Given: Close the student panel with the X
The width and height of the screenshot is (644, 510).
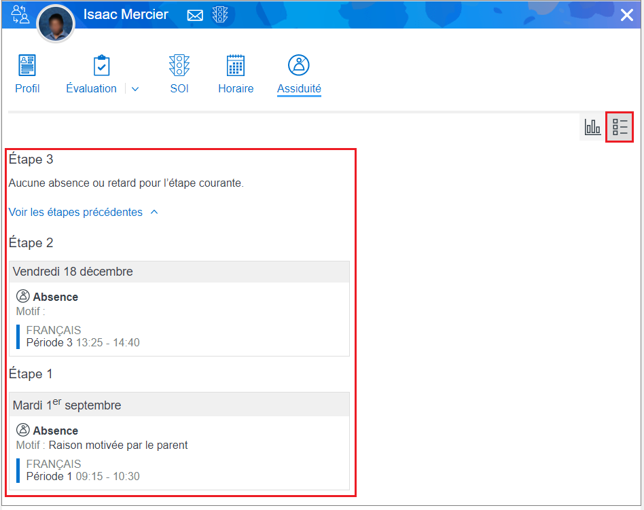Looking at the screenshot, I should [x=626, y=15].
